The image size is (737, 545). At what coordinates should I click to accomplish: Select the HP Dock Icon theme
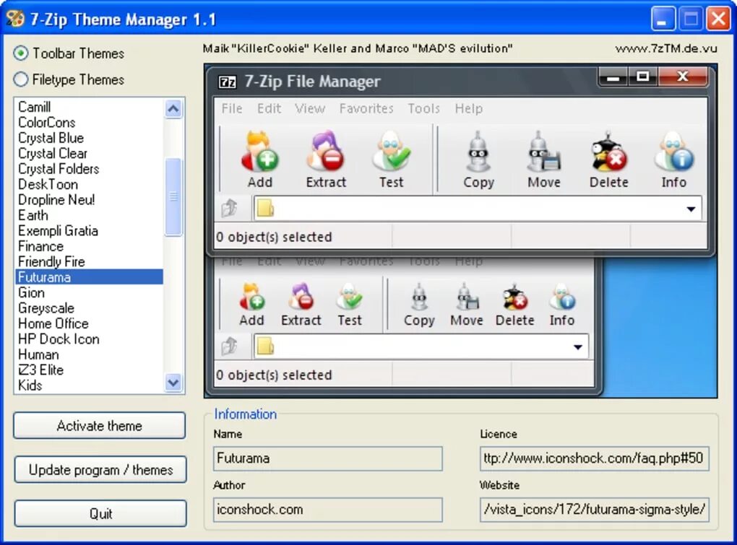pyautogui.click(x=90, y=339)
